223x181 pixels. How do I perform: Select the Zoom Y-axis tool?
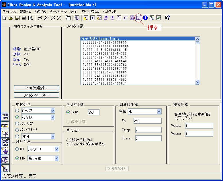pos(53,18)
